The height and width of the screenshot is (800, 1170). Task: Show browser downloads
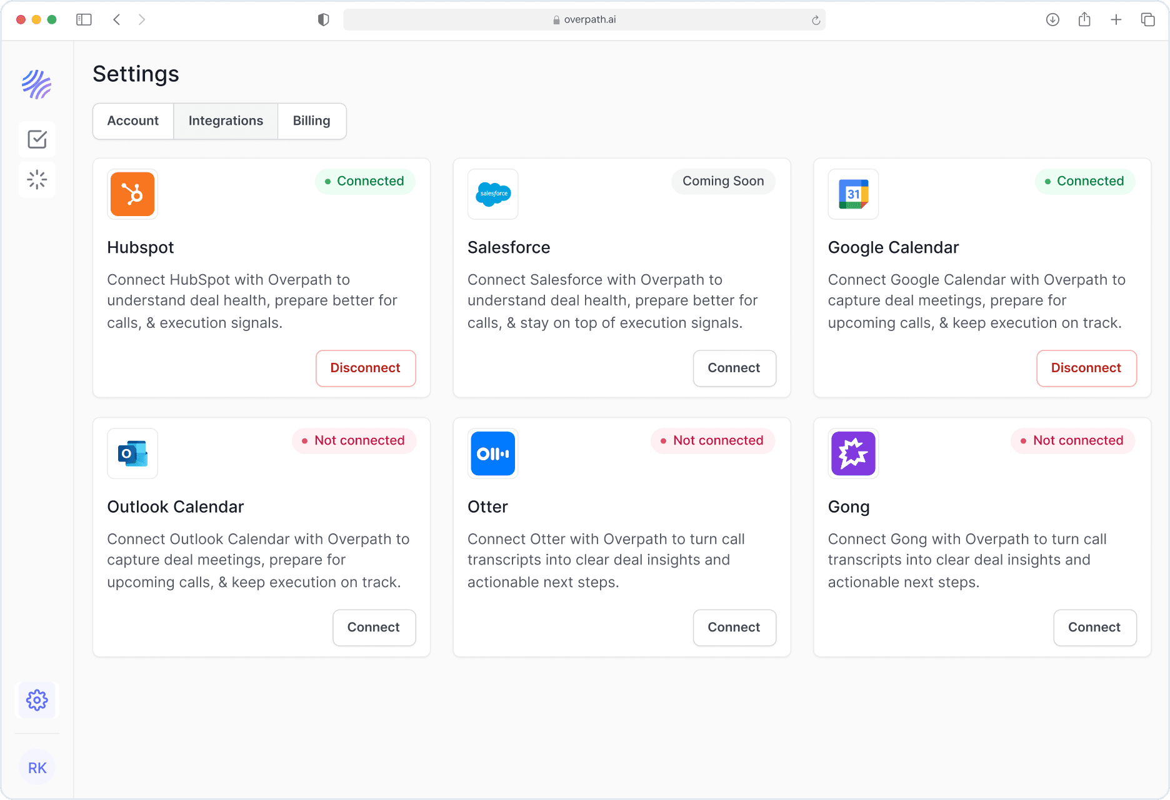pyautogui.click(x=1052, y=20)
